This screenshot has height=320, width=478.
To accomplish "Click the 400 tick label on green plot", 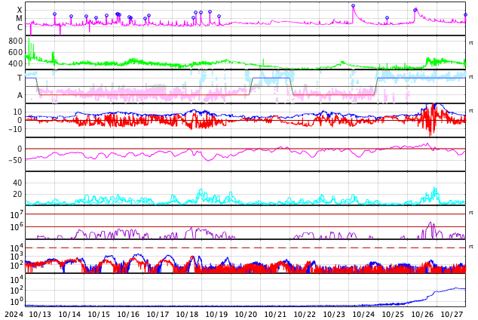I will coord(16,63).
